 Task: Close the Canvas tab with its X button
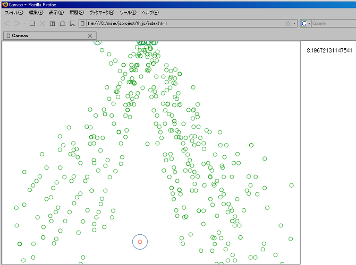coord(90,36)
